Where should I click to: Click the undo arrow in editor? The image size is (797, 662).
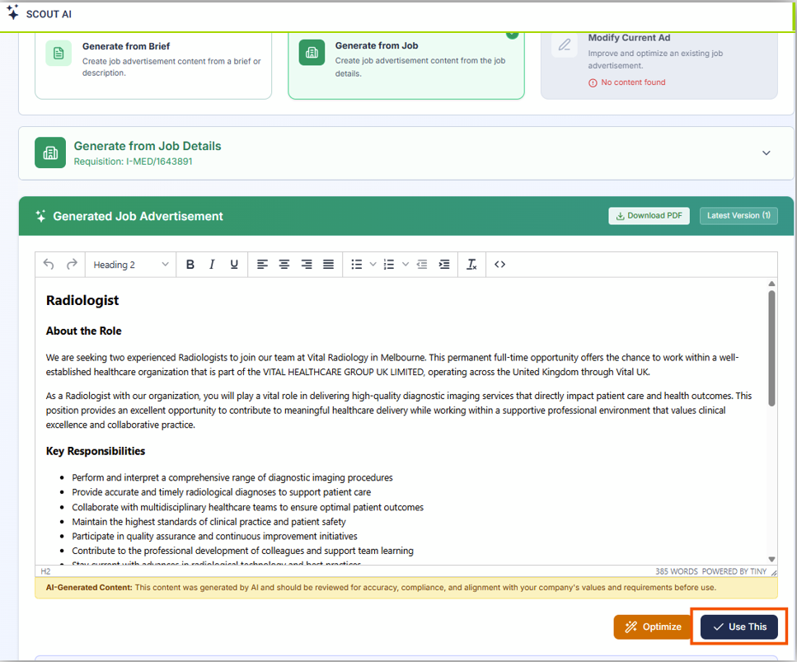(x=49, y=265)
